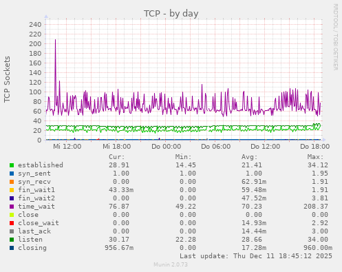Click the last_ack max value 3.00
342x272 pixels.
click(320, 231)
